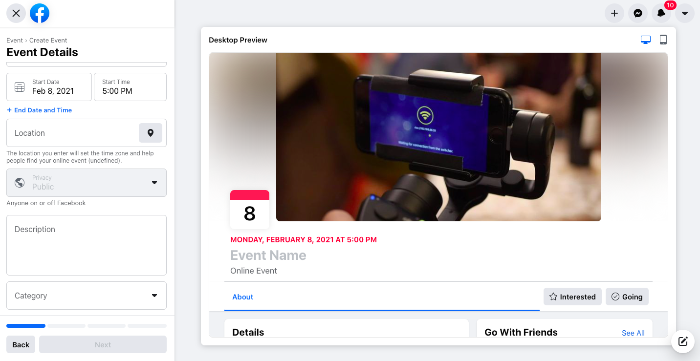Open the account menu arrow
Viewport: 700px width, 361px height.
(685, 13)
